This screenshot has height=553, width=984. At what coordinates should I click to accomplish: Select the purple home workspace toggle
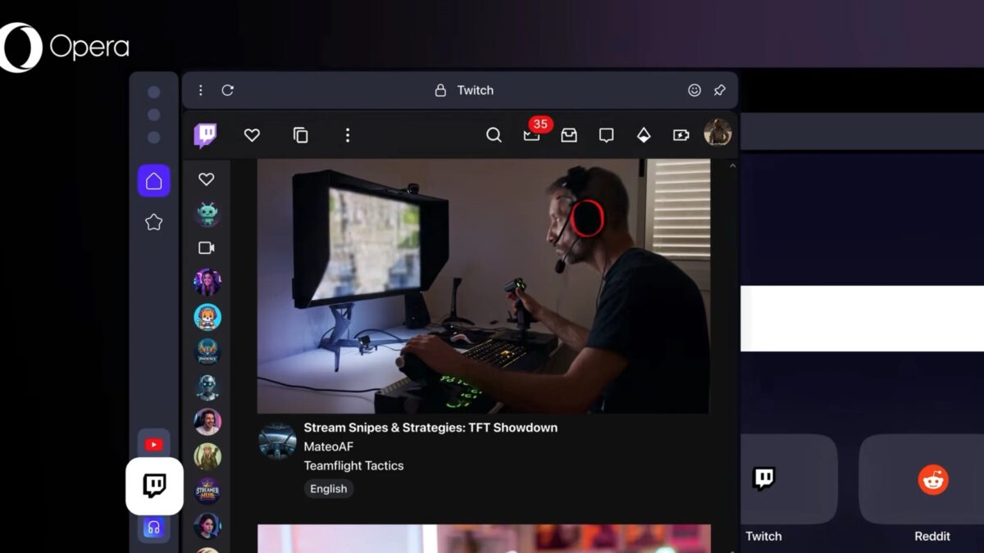[153, 179]
